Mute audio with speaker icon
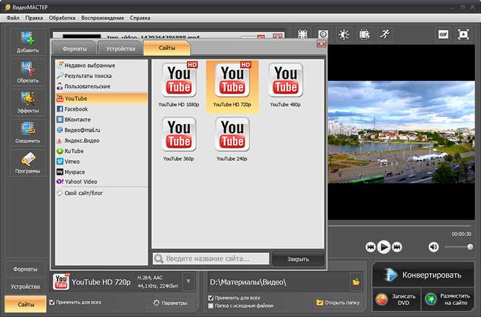This screenshot has height=317, width=481. click(434, 247)
